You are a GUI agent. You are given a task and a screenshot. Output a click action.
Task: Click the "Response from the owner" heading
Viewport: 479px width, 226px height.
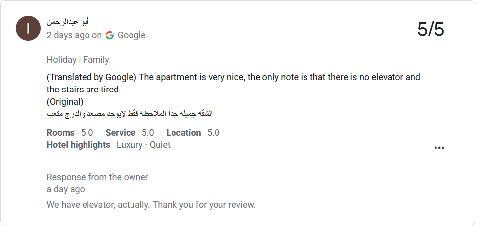pyautogui.click(x=97, y=177)
